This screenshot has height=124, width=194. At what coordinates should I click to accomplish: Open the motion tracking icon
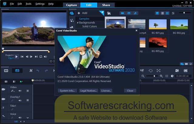[x=142, y=70]
